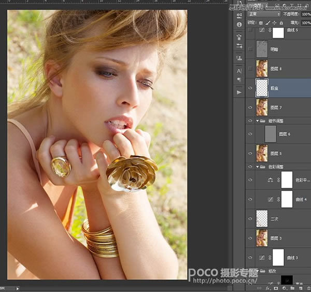Click the opacity 100% field
The height and width of the screenshot is (292, 311).
pyautogui.click(x=306, y=14)
